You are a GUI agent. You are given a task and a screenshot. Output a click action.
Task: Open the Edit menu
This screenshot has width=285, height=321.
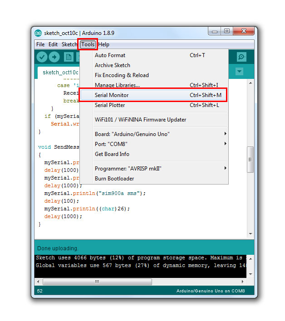[x=53, y=44]
